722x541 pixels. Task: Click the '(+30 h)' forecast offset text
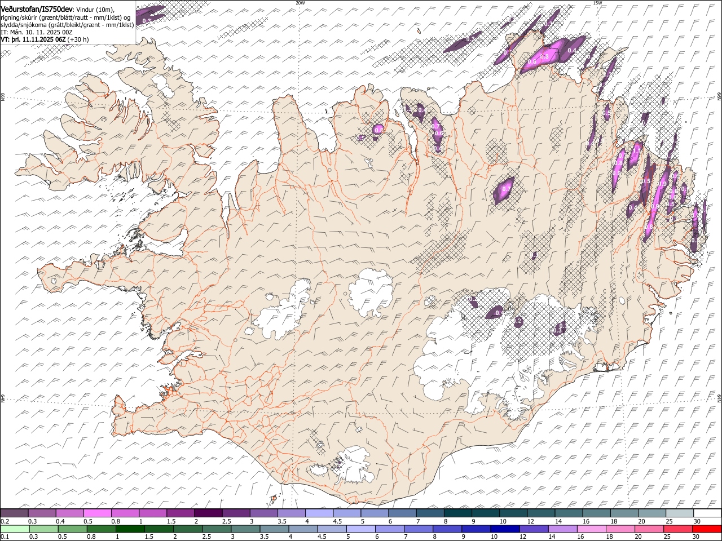point(78,39)
